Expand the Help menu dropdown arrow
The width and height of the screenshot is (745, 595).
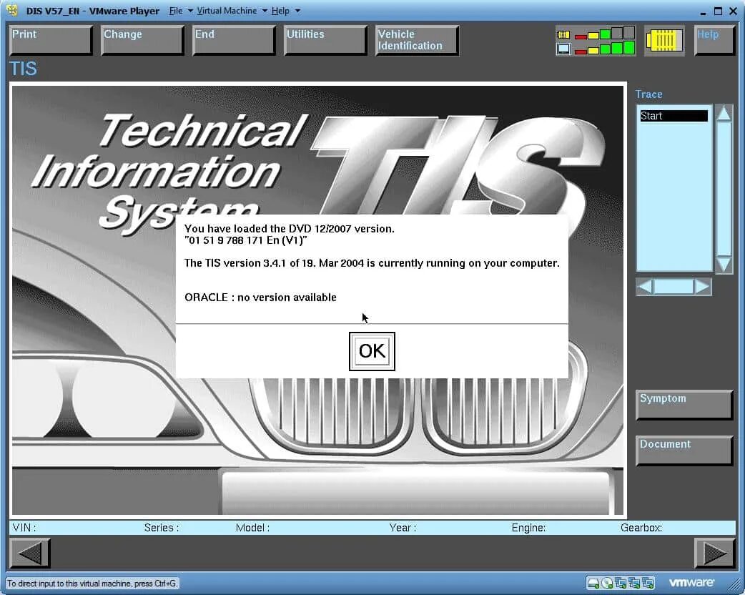point(297,11)
